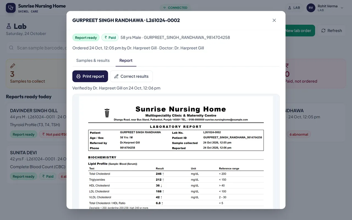Click the rupee icon on Paid badge
This screenshot has height=220, width=352.
pyautogui.click(x=106, y=37)
